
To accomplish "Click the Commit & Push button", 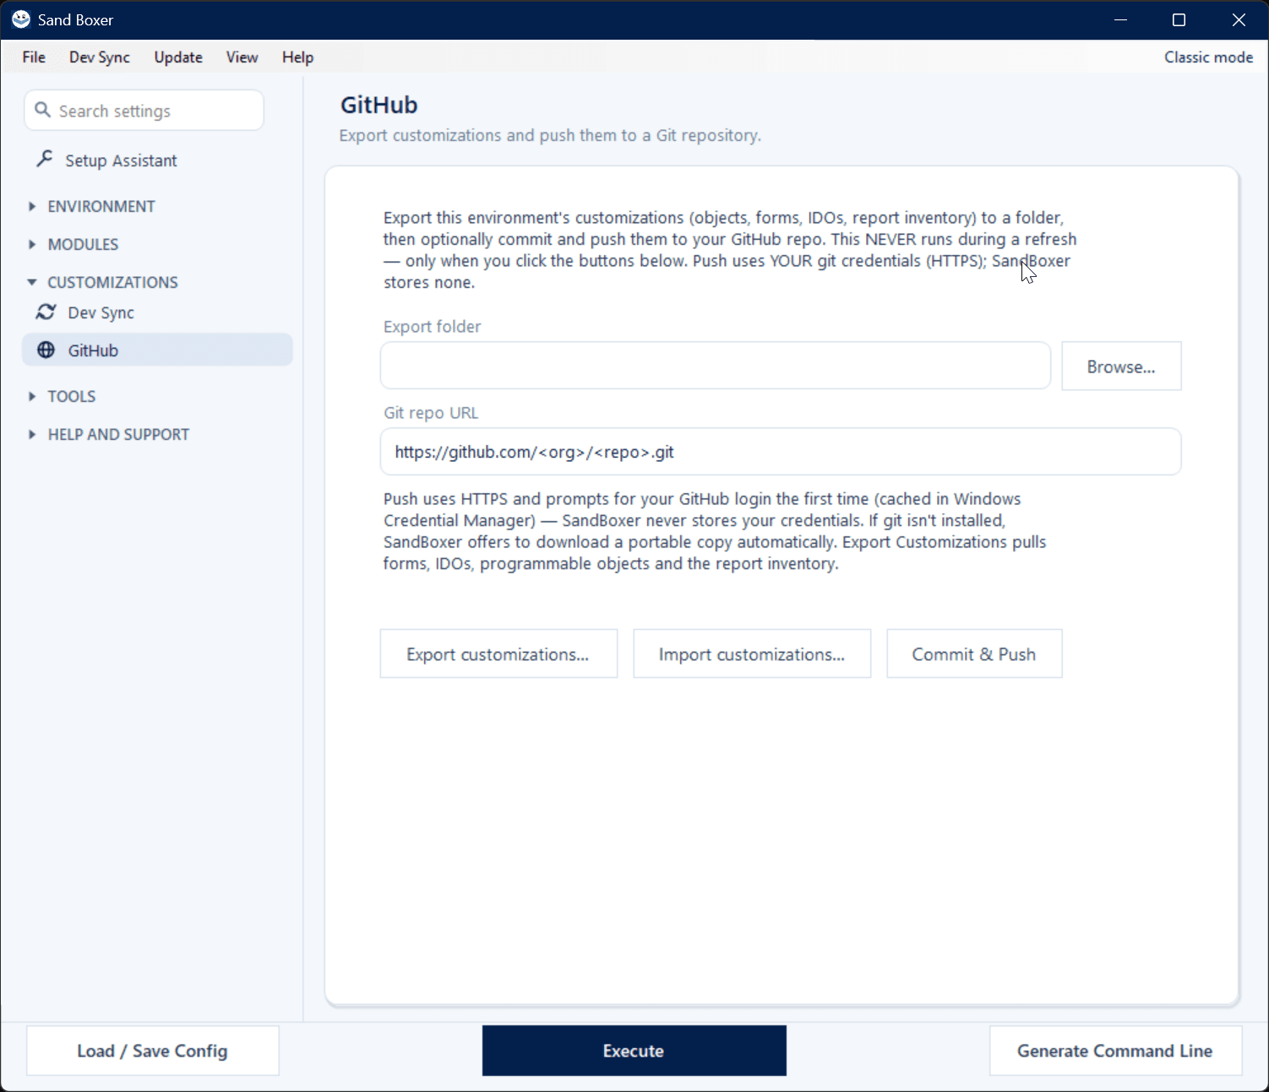I will coord(974,655).
